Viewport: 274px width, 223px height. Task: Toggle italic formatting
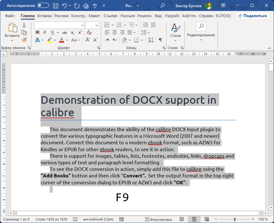pyautogui.click(x=44, y=32)
